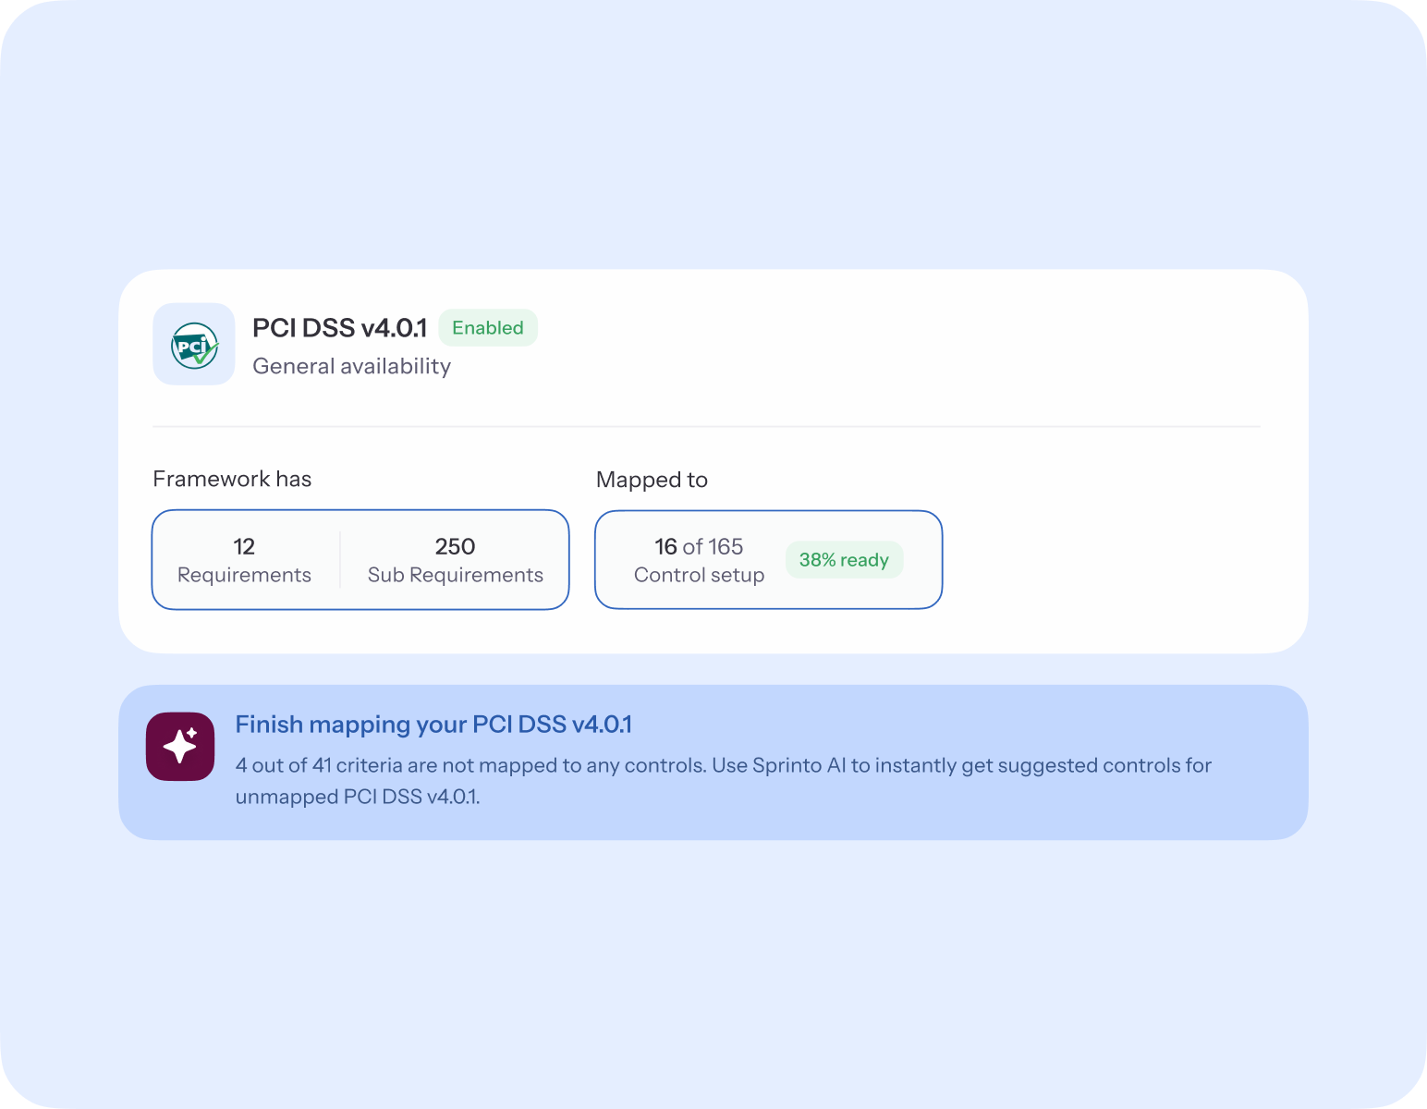Viewport: 1427px width, 1109px height.
Task: Click the Sprinto AI sparkle icon
Action: [x=180, y=747]
